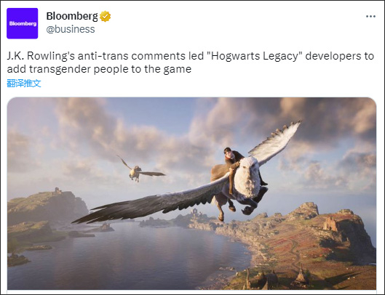Open the Hogwarts Legacy hippogriff image
This screenshot has height=295, width=385.
click(x=191, y=193)
